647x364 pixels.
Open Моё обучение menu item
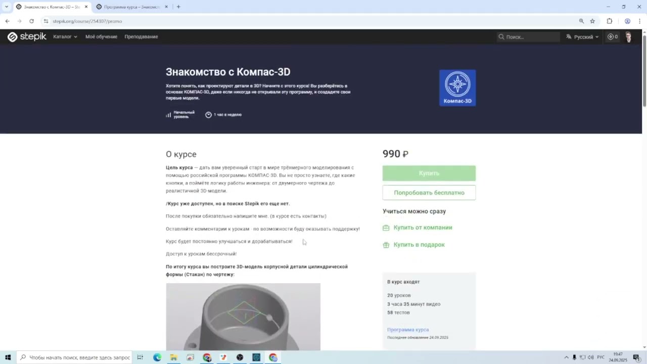point(101,37)
